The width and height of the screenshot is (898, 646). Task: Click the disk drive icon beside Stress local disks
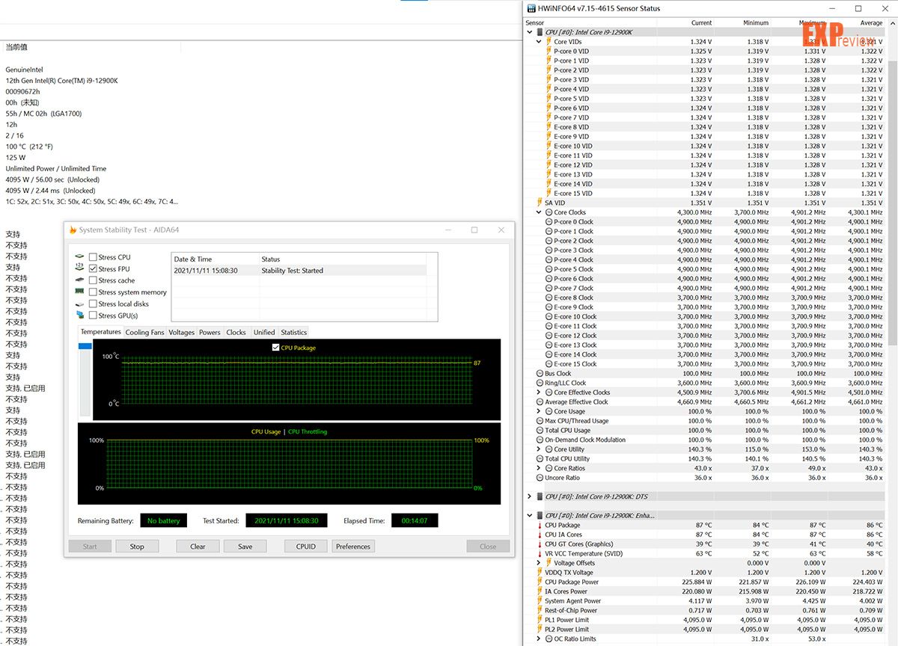pos(79,304)
